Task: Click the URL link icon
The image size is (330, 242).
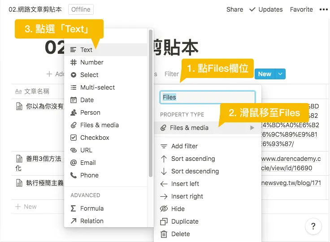Action: tap(73, 150)
